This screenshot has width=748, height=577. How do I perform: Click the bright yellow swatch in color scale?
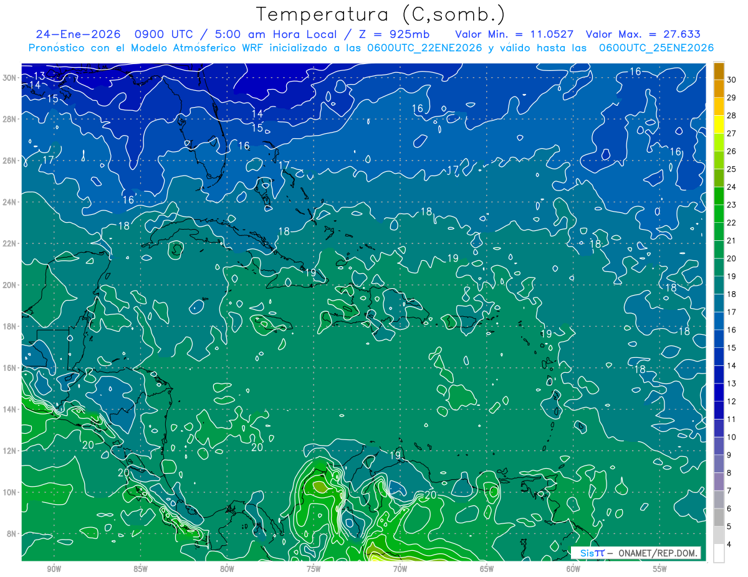pos(719,124)
